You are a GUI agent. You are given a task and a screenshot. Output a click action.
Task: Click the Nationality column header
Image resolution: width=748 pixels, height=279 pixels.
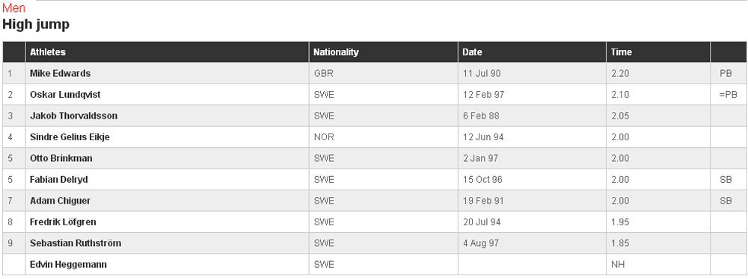336,52
